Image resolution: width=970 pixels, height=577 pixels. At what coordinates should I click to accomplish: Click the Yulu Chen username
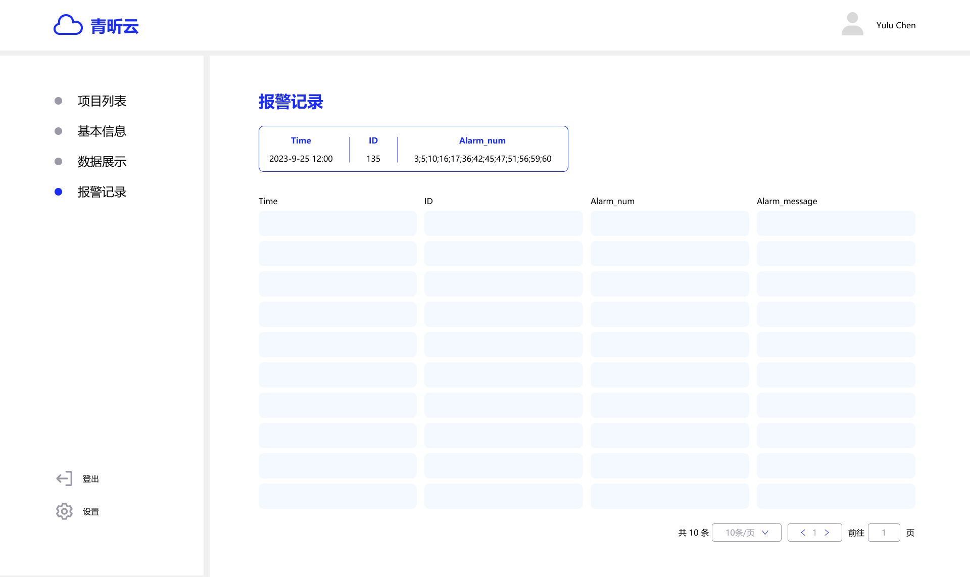(896, 25)
